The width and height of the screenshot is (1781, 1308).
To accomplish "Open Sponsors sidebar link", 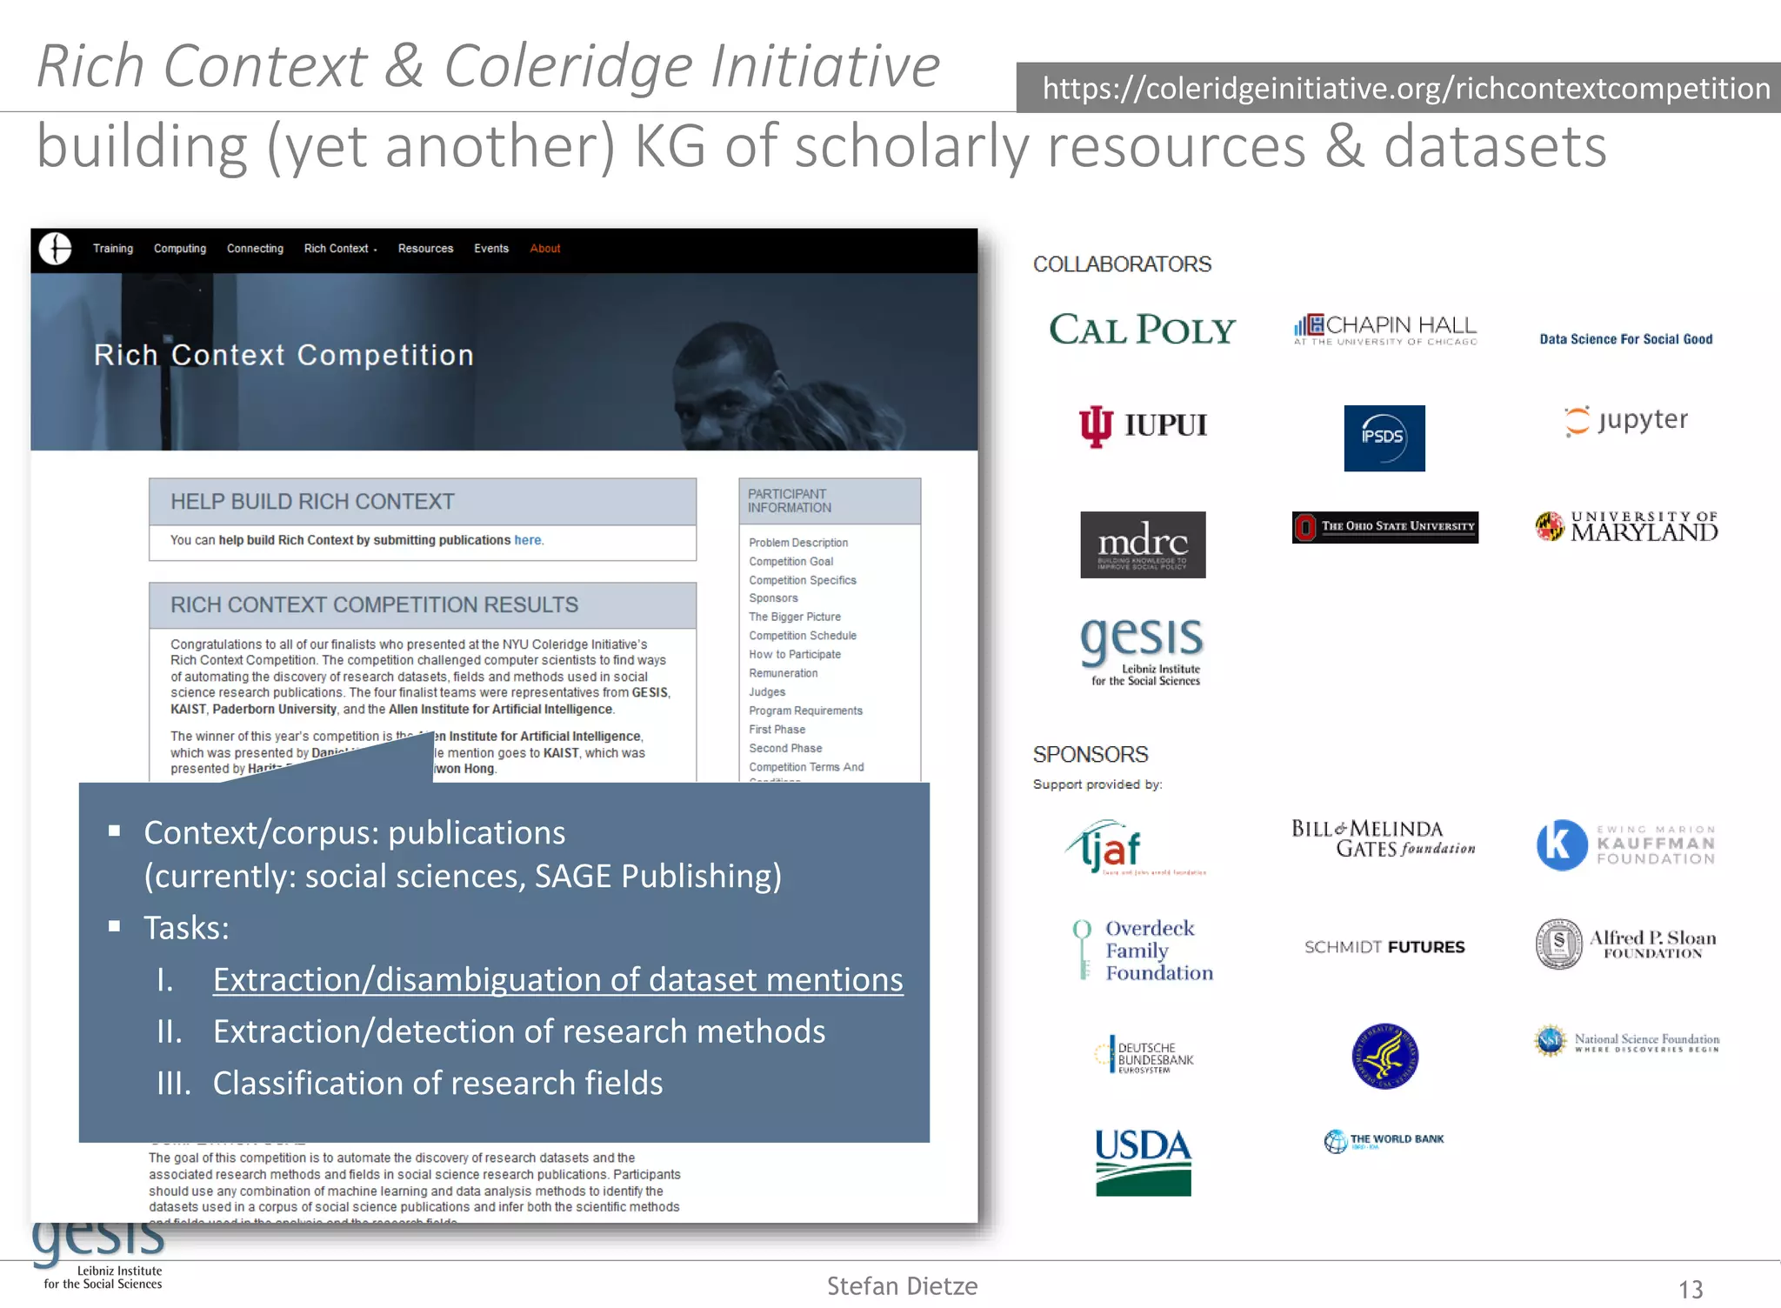I will [773, 598].
